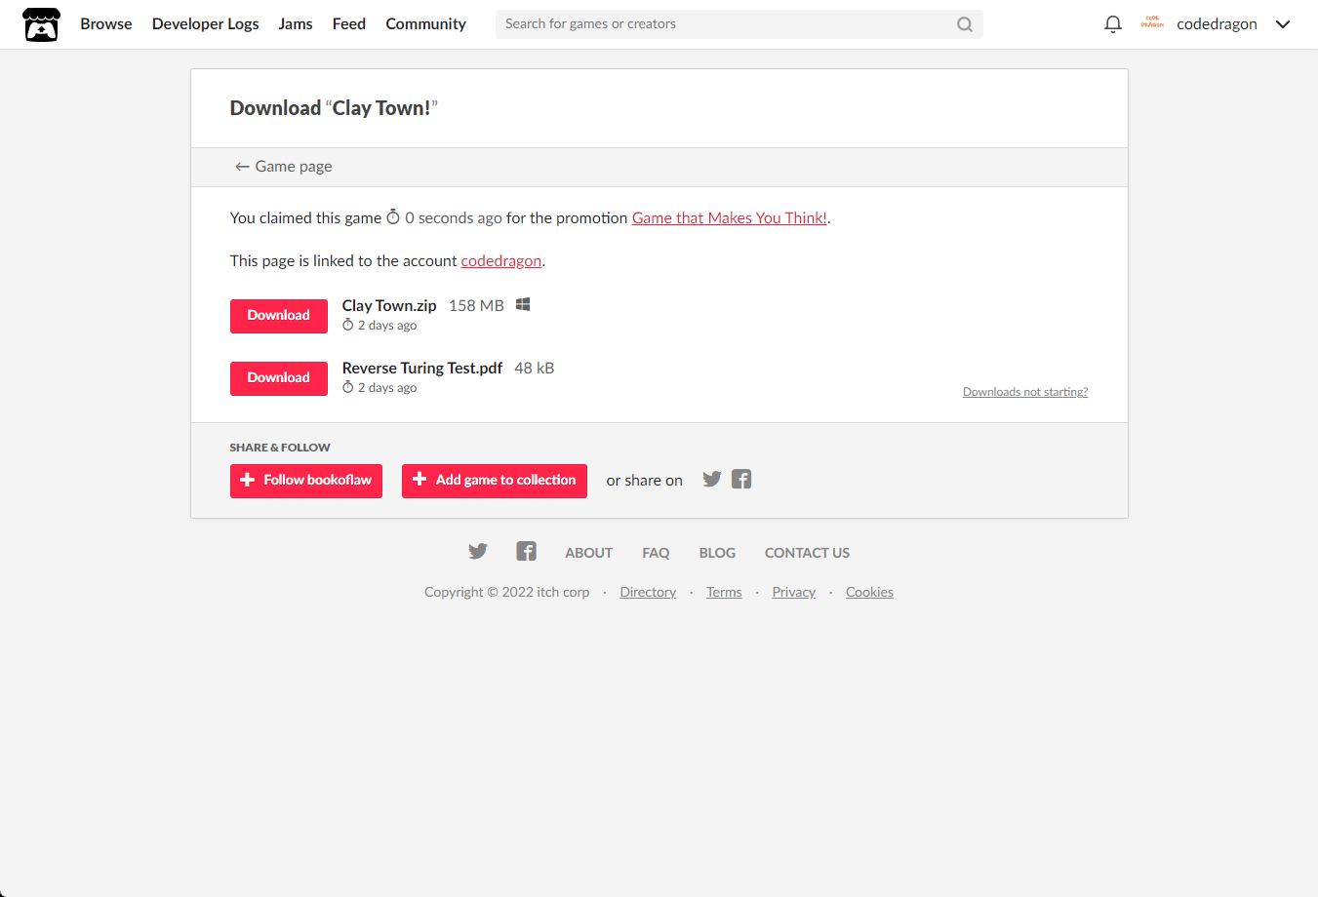Click the 'Clay Town.zip' file name

tap(389, 305)
